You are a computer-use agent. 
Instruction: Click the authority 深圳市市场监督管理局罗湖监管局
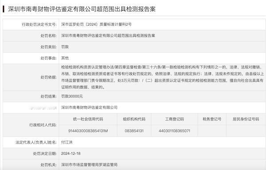(x=90, y=165)
